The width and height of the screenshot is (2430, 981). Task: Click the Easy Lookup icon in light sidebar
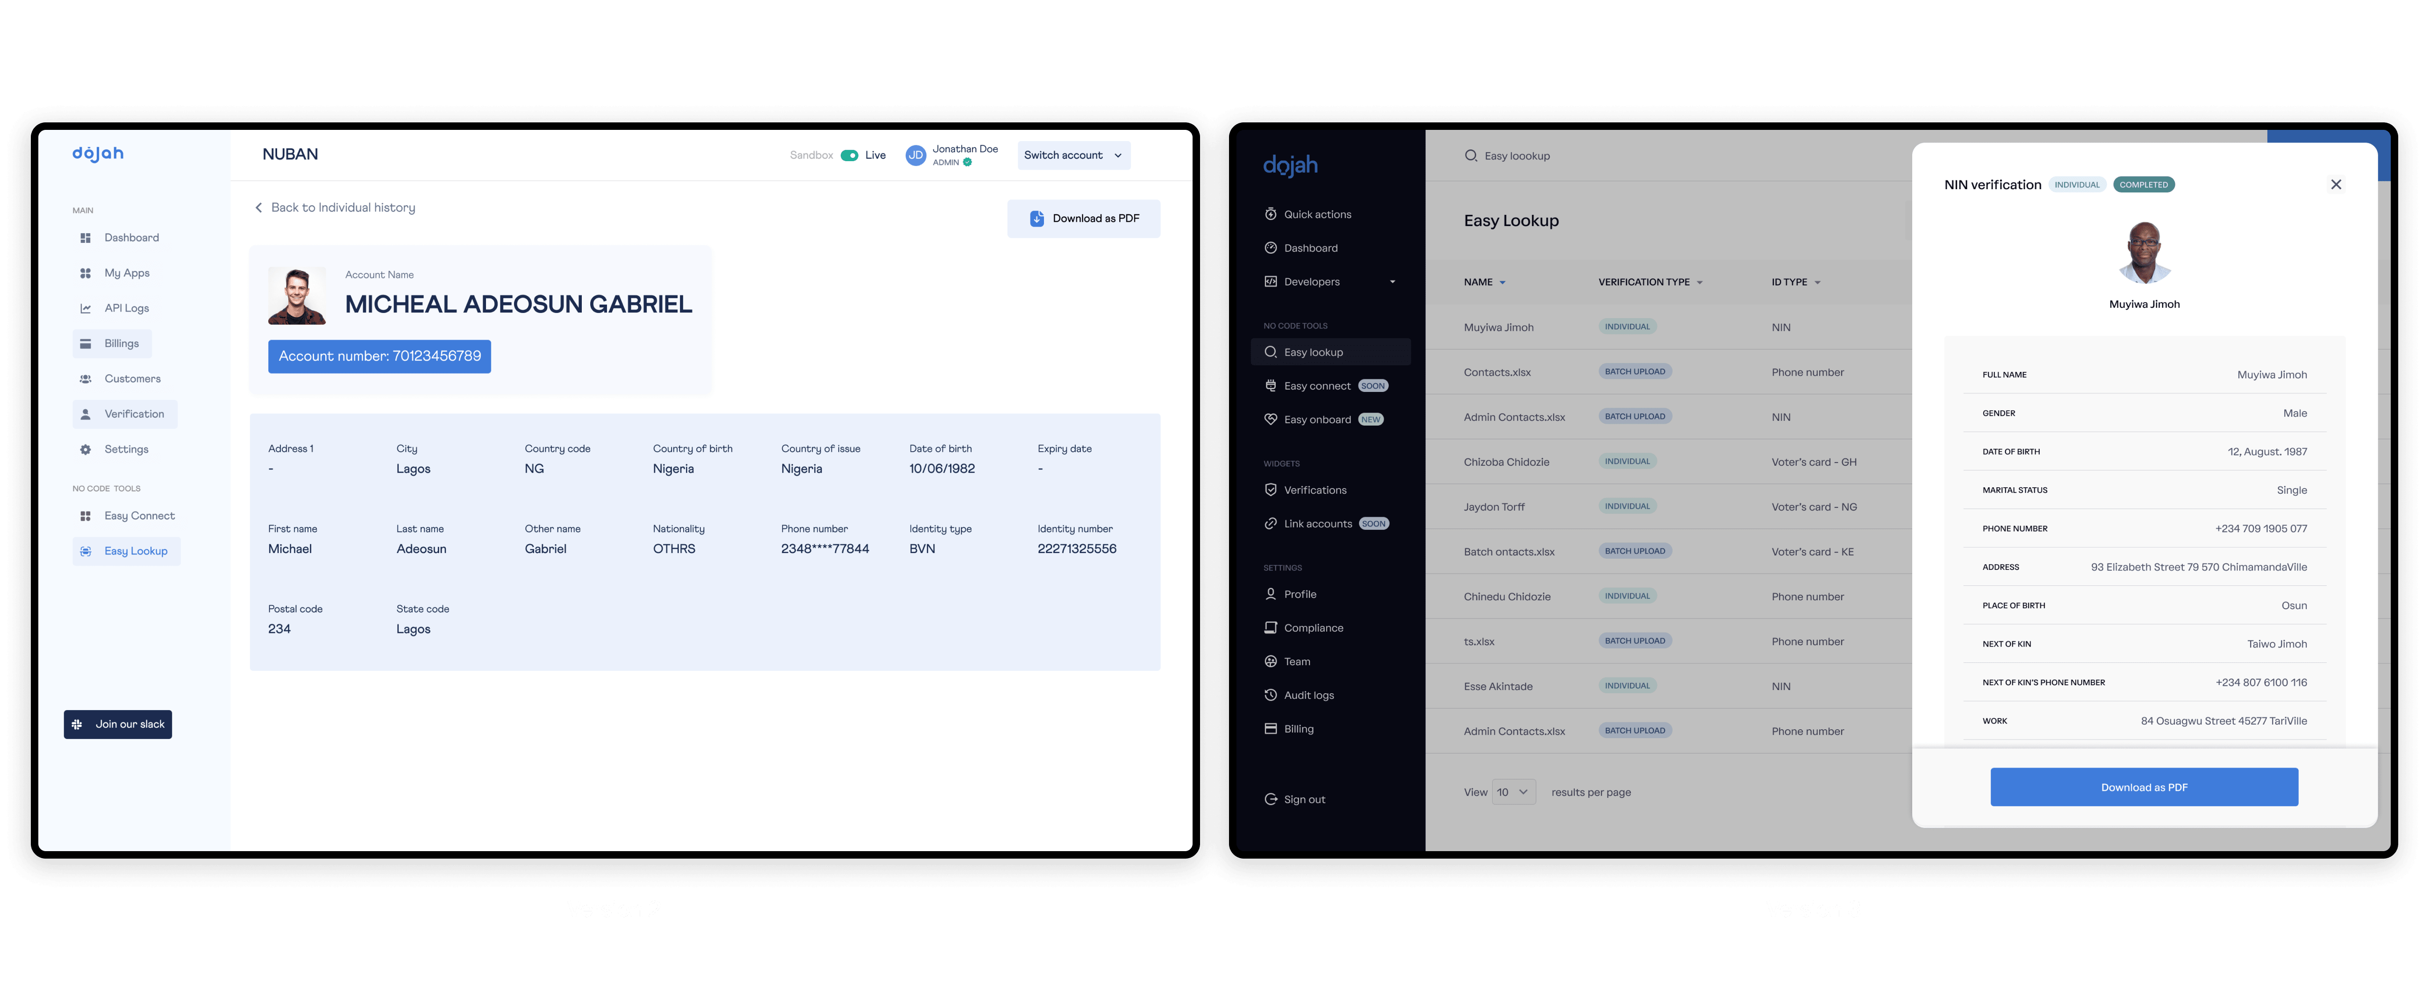click(86, 551)
